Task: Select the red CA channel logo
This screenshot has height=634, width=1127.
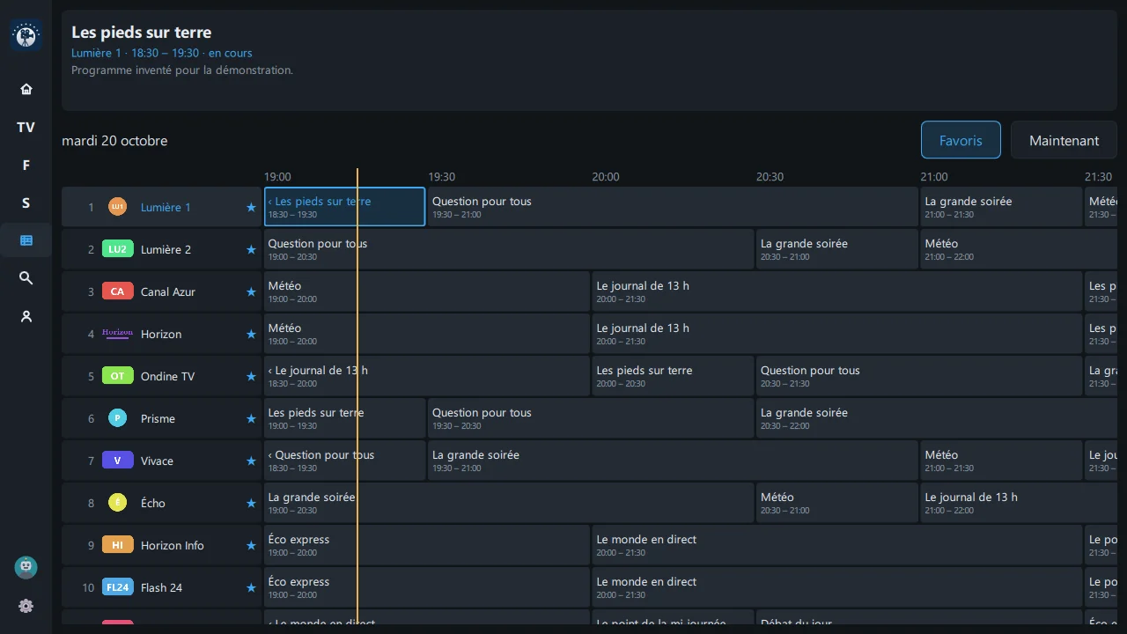Action: click(x=117, y=291)
